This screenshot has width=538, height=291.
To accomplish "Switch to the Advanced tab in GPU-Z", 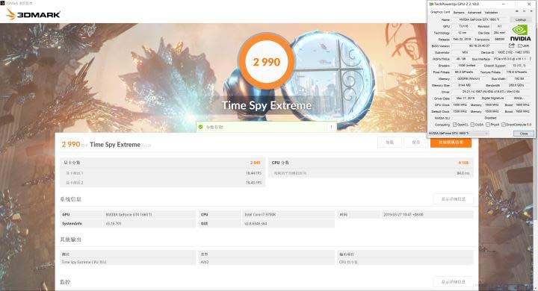I will 474,13.
